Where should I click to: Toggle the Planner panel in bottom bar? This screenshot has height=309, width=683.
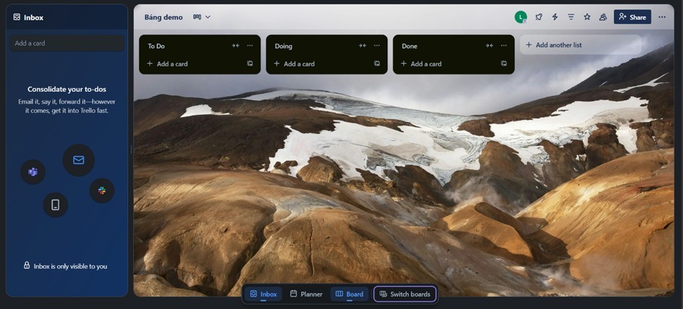pyautogui.click(x=306, y=294)
